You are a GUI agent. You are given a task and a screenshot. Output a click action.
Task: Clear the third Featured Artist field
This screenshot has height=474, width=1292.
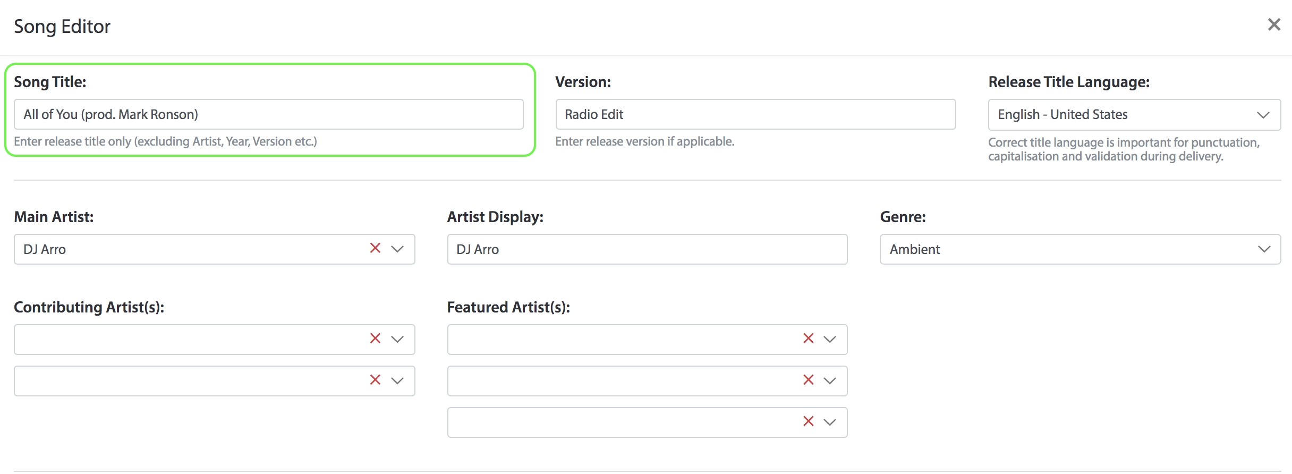tap(808, 421)
